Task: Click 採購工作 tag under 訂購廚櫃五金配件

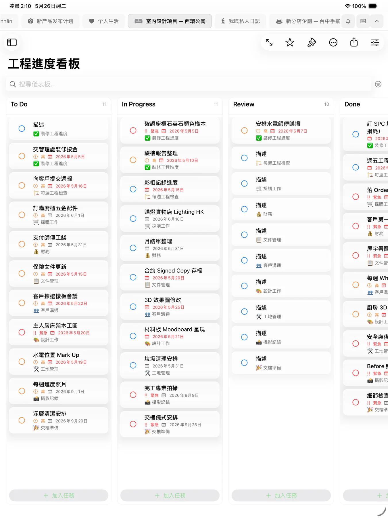Action: [x=46, y=222]
